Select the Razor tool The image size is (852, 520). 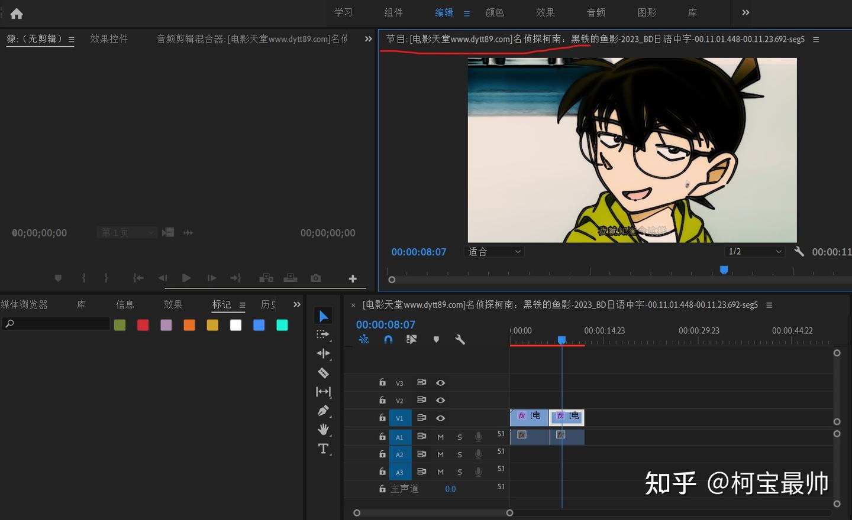[323, 373]
